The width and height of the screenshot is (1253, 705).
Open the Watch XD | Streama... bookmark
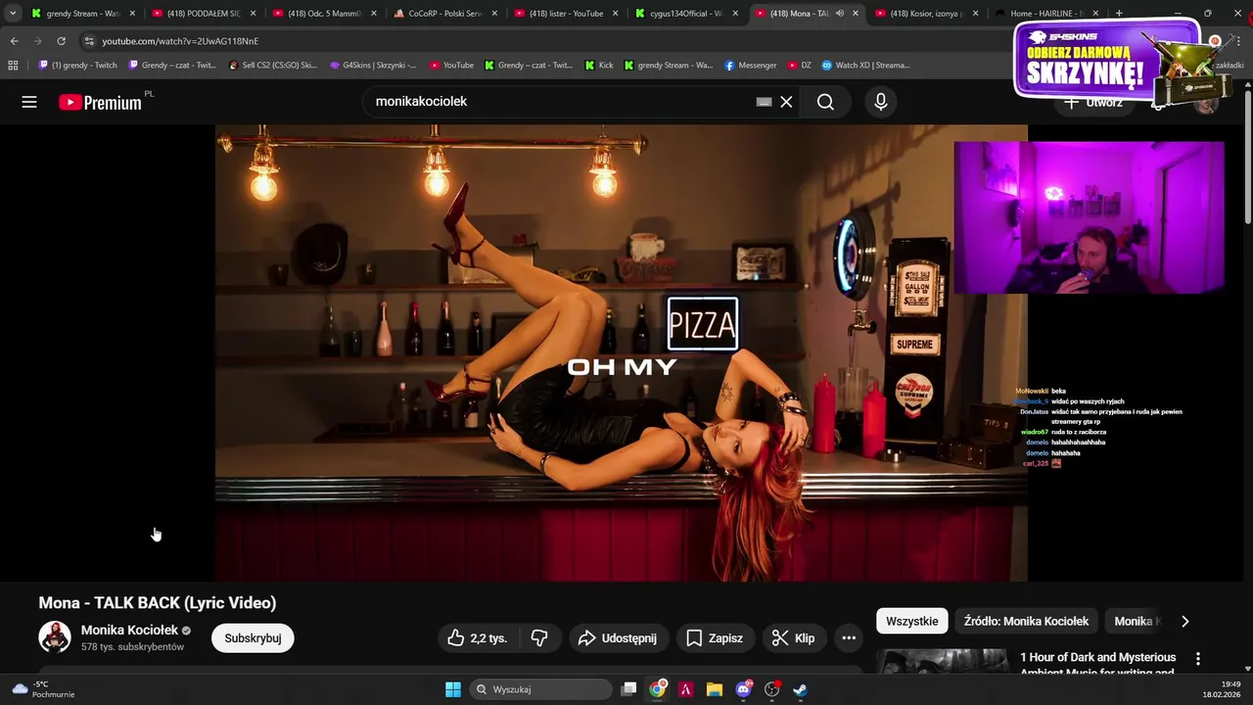click(x=865, y=66)
